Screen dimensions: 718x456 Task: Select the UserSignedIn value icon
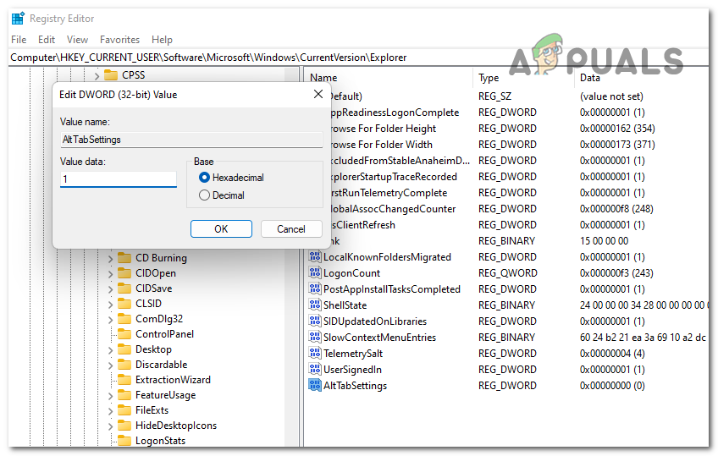(315, 369)
